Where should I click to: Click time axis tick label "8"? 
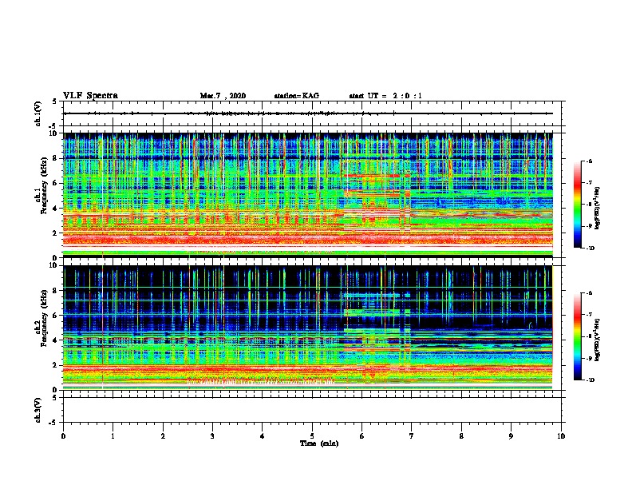(461, 436)
